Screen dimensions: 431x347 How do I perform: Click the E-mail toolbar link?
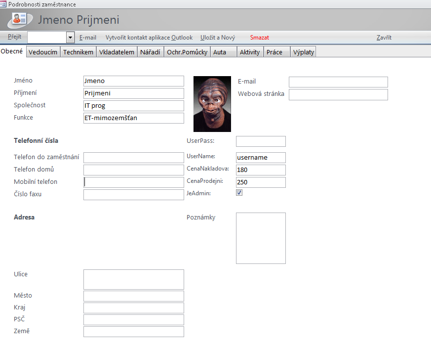click(x=88, y=38)
